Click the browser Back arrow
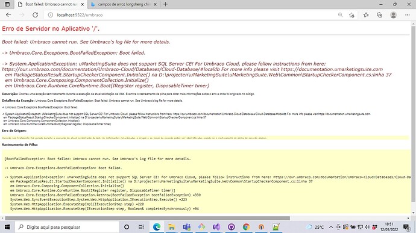416x233 pixels. click(8, 15)
